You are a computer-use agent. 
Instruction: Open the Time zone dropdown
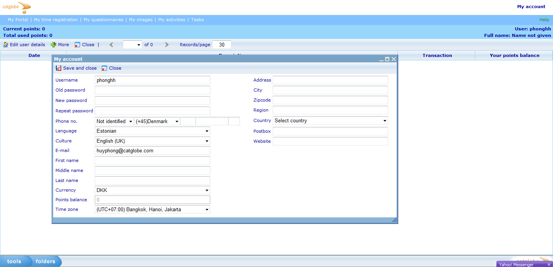coord(152,210)
